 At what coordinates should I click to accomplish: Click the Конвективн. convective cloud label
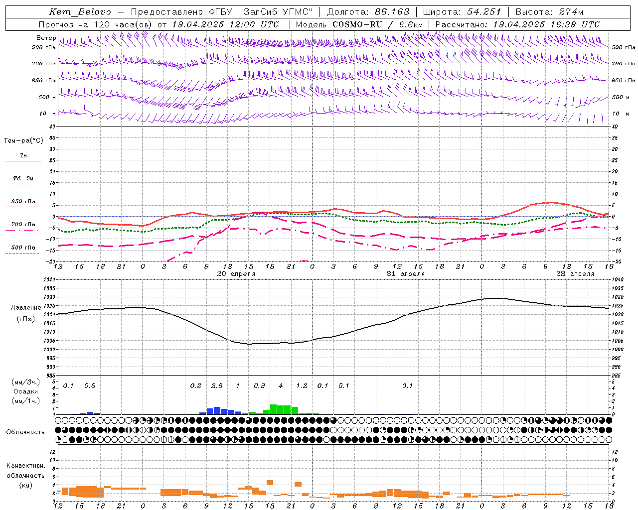pyautogui.click(x=26, y=466)
